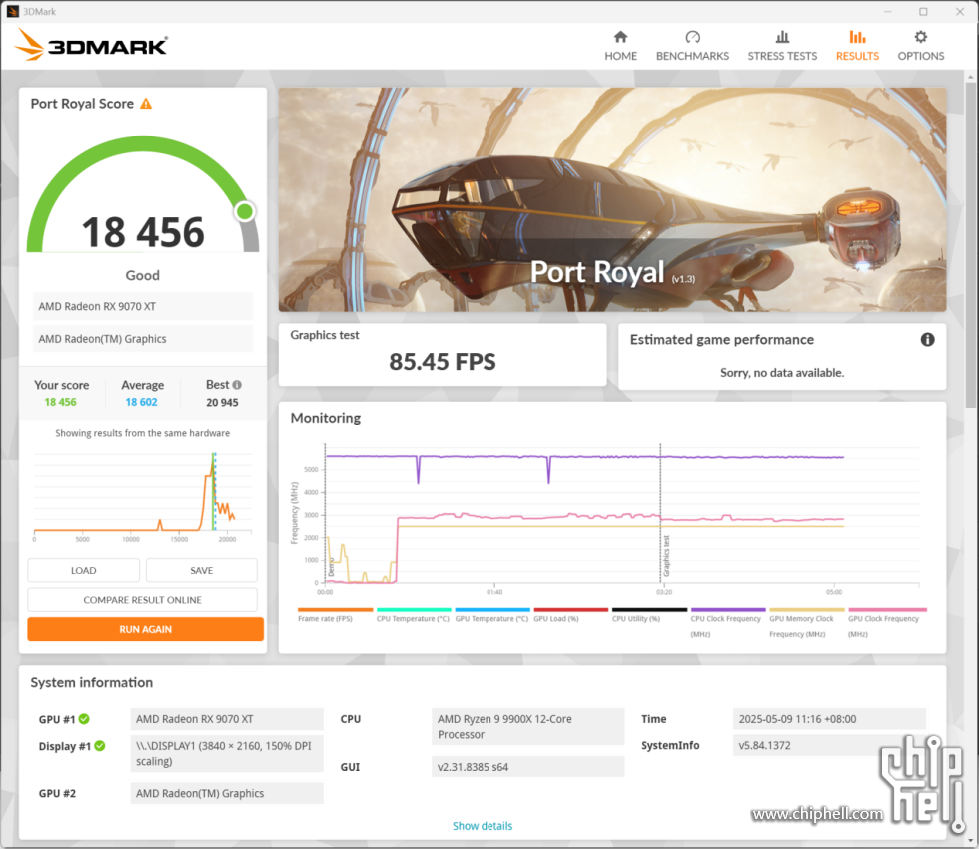Click the green checkmark beside GPU #1
The height and width of the screenshot is (849, 979).
pos(84,719)
